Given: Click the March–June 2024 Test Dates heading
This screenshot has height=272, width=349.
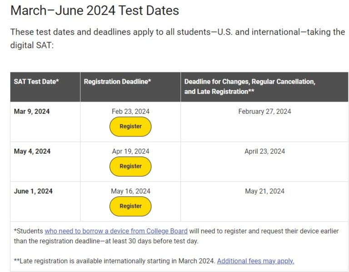Looking at the screenshot, I should coord(95,10).
